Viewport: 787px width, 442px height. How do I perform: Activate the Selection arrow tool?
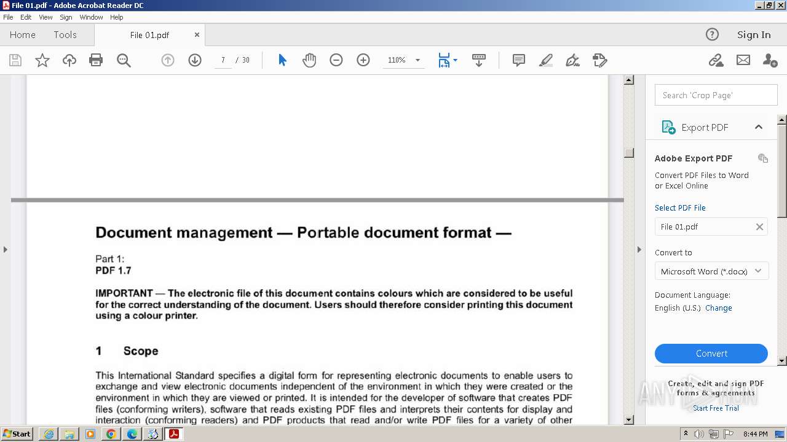282,60
